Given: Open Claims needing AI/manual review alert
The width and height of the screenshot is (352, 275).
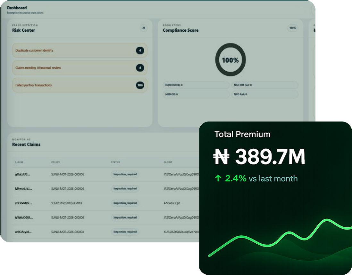Looking at the screenshot, I should pos(80,67).
